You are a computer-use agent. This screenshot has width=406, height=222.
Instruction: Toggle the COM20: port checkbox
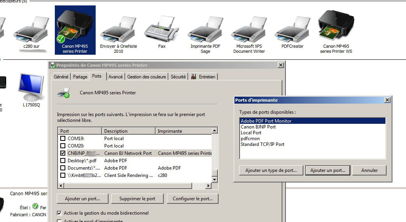(x=63, y=146)
